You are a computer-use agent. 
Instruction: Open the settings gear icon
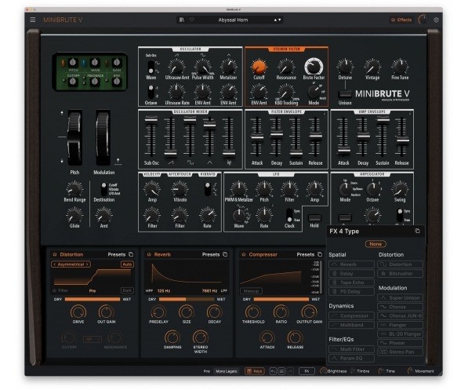pos(436,20)
